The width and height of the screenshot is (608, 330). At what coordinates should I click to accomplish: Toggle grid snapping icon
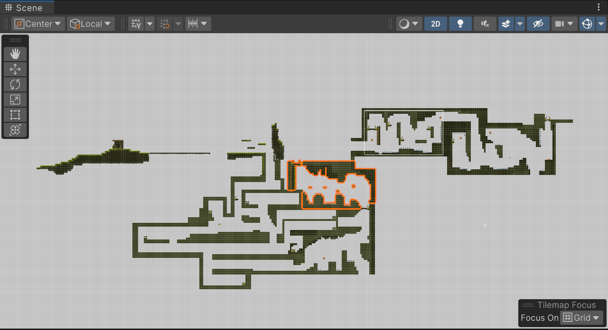164,24
